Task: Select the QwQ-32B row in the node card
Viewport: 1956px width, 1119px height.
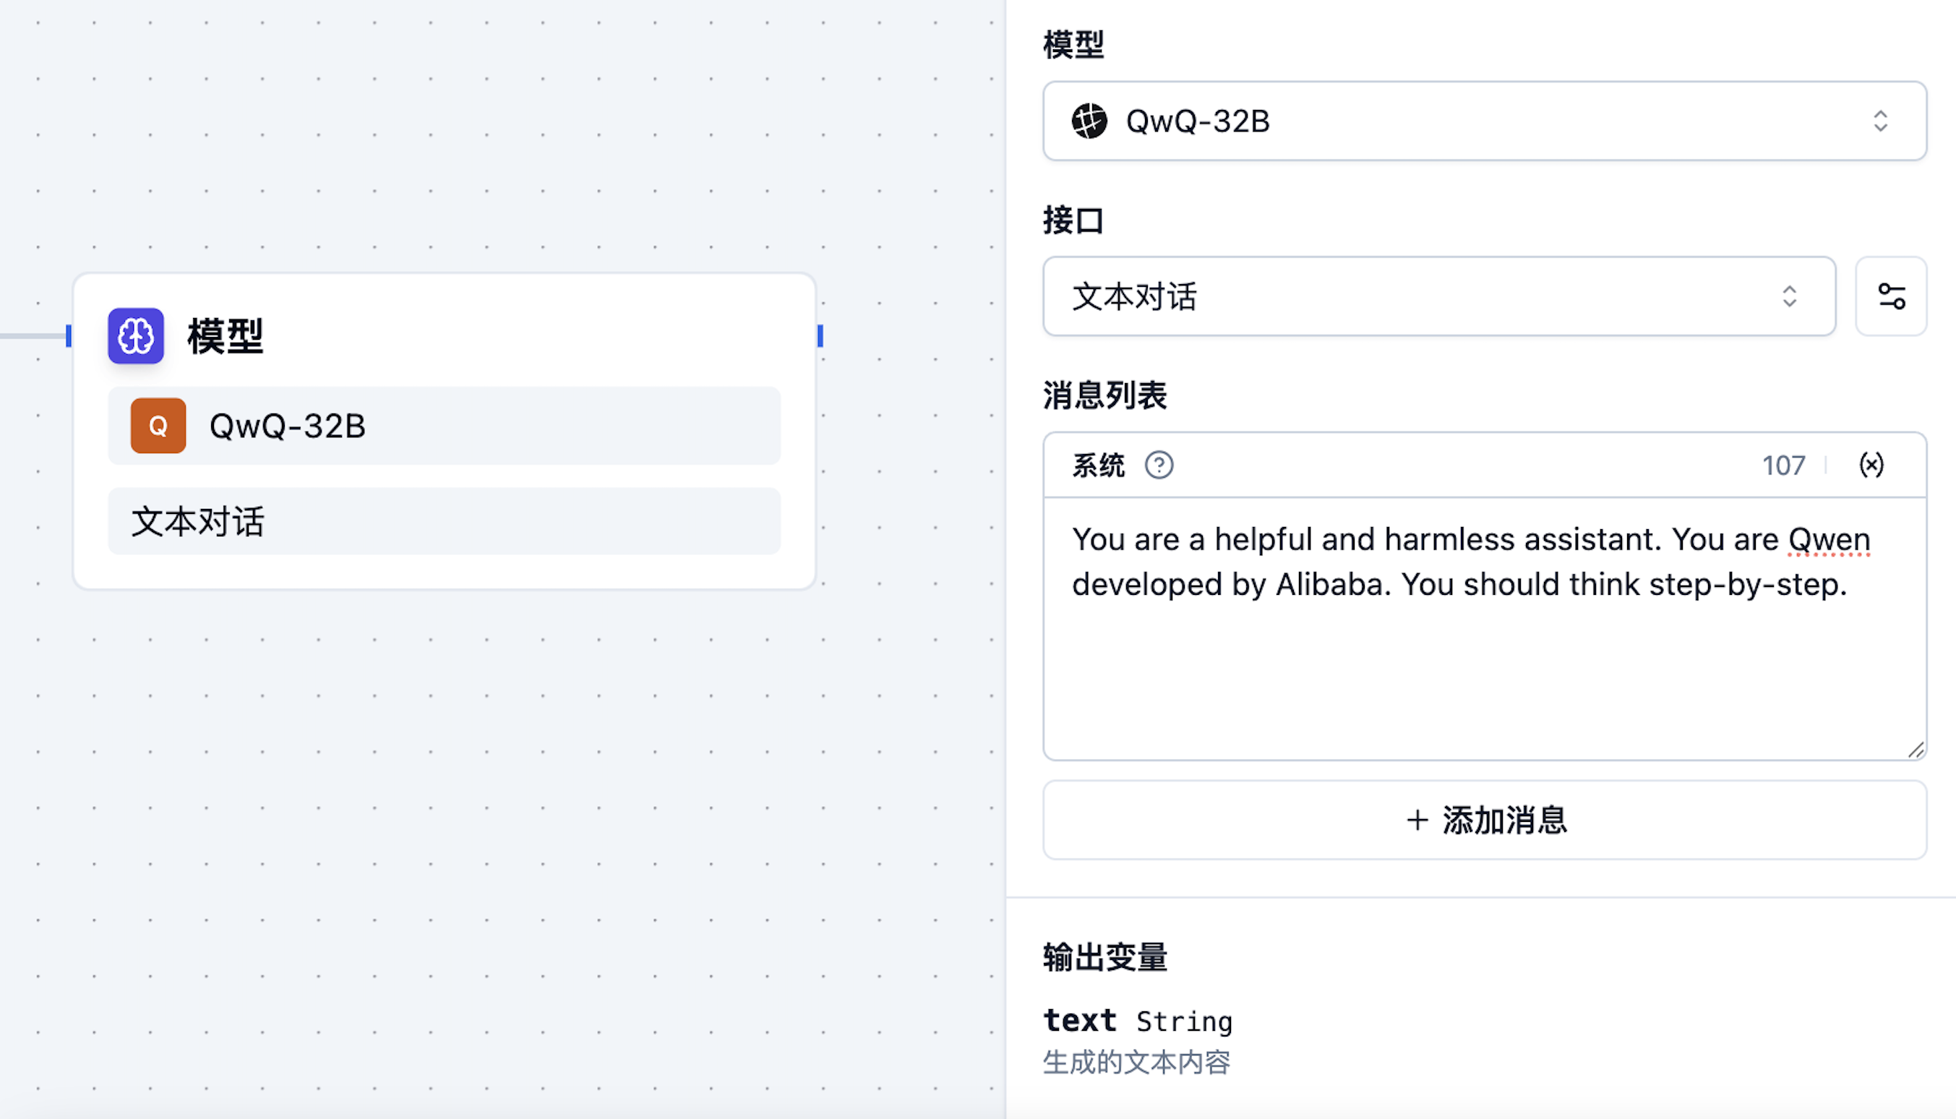Action: [x=444, y=426]
